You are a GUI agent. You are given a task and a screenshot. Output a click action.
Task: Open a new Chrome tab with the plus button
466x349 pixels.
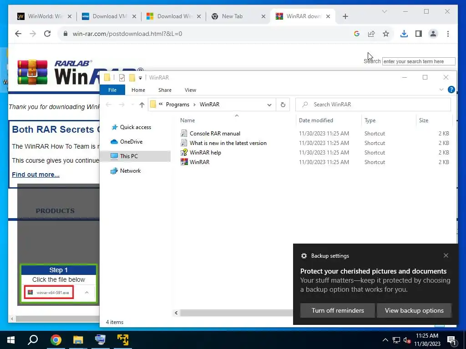click(345, 16)
